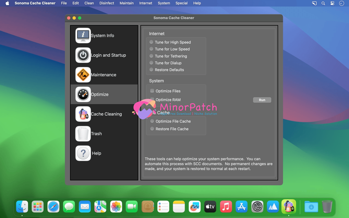Screen dimensions: 349x218
Task: Open App Store in the Dock
Action: click(242, 207)
